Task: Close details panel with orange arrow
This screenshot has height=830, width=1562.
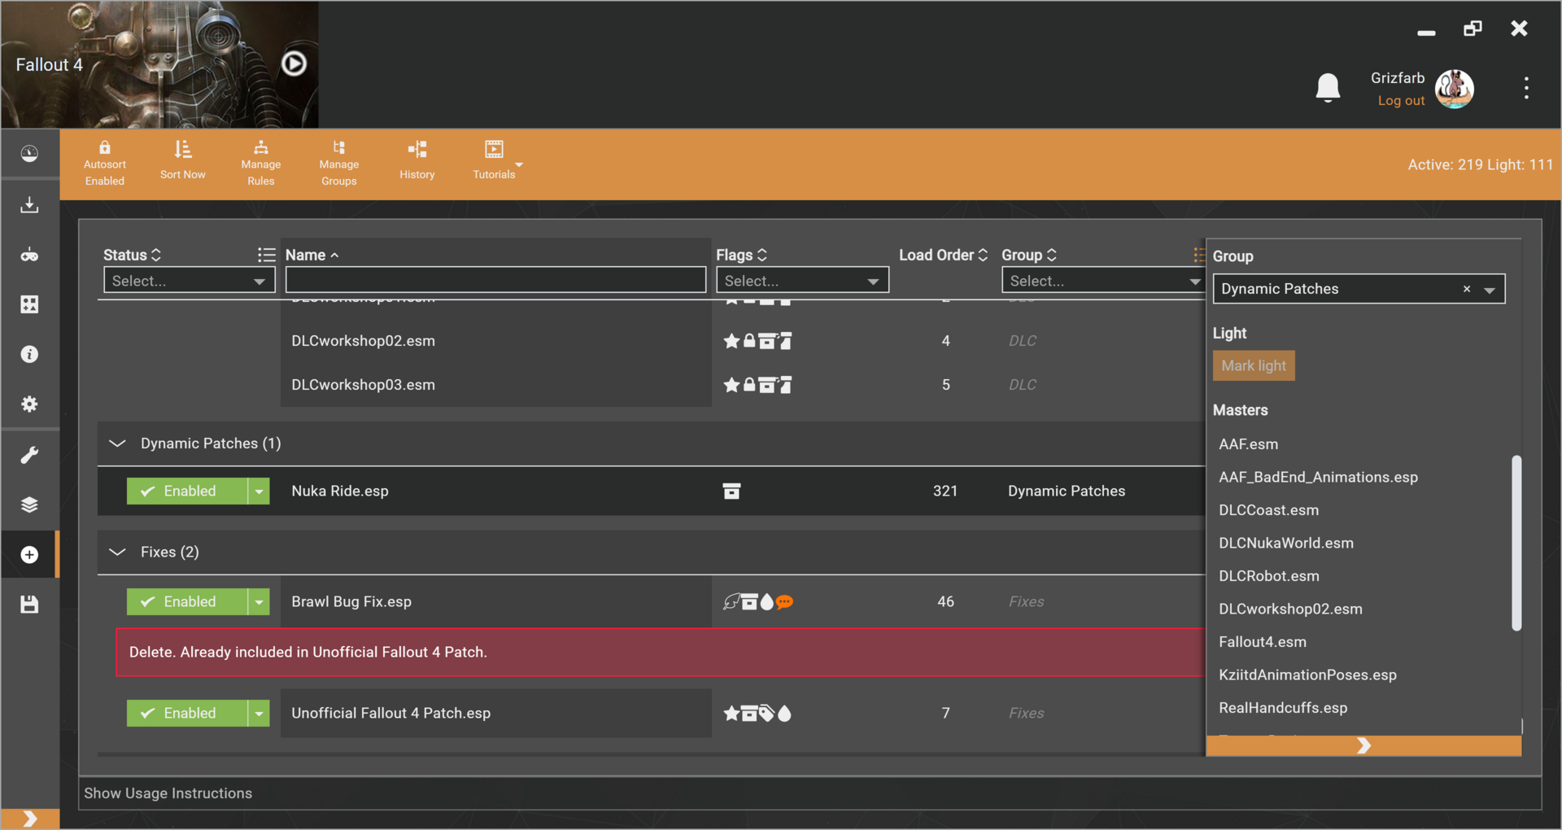Action: coord(1363,746)
